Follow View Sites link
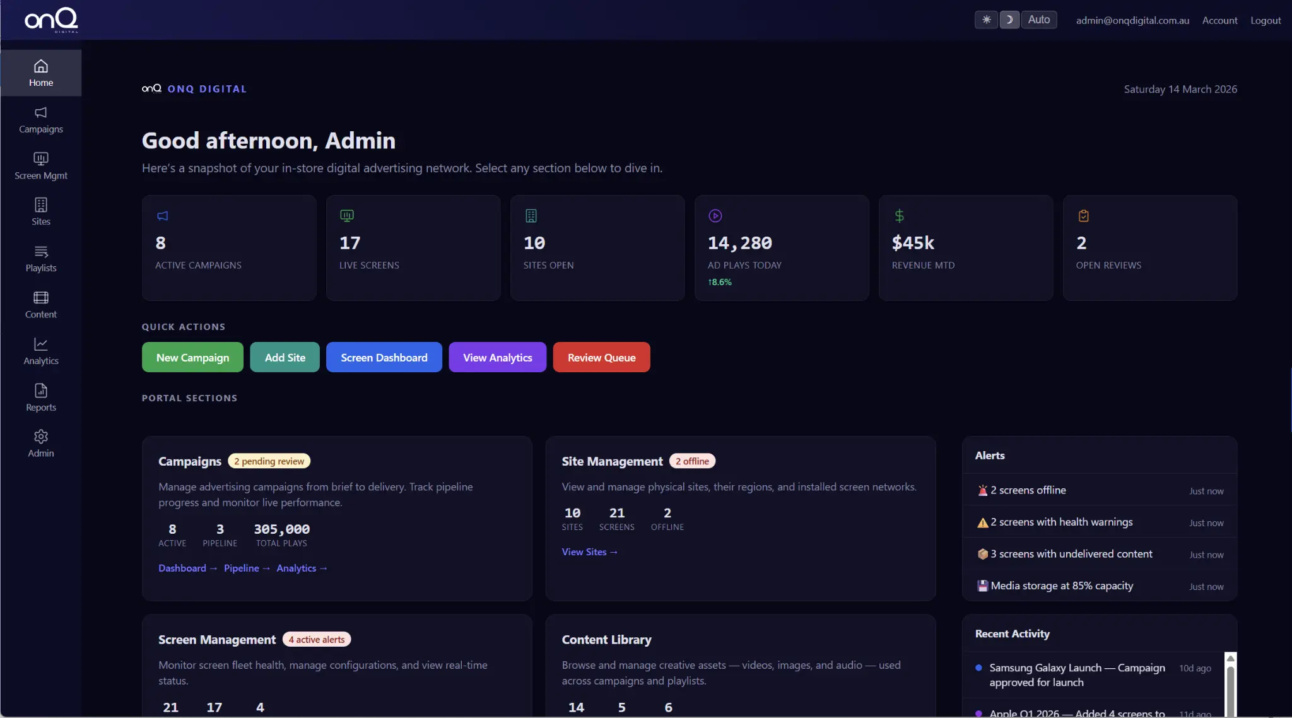Viewport: 1292px width, 718px height. (589, 551)
